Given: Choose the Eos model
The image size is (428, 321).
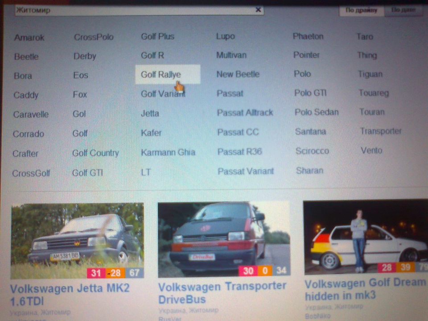Looking at the screenshot, I should pyautogui.click(x=81, y=75).
